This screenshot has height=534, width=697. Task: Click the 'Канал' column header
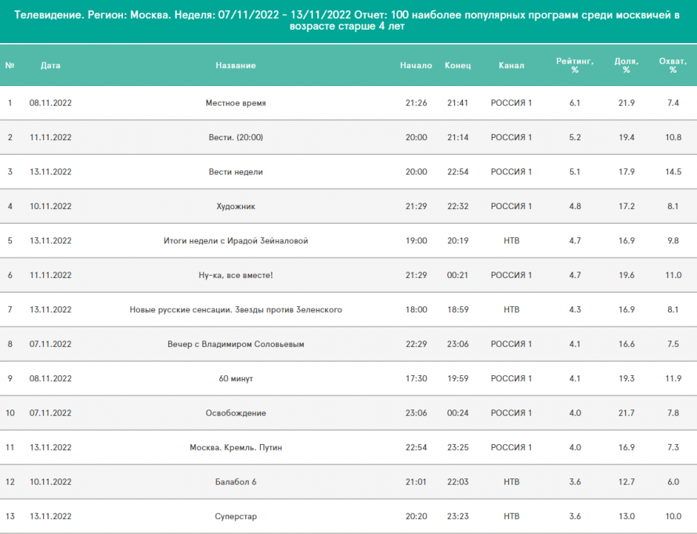511,65
